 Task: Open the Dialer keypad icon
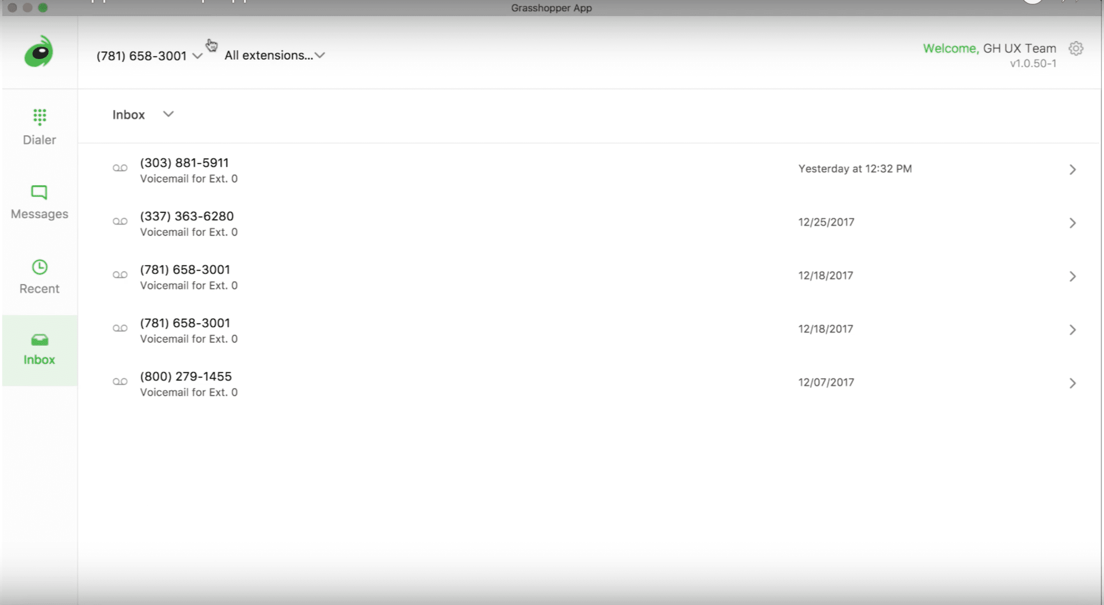point(39,116)
